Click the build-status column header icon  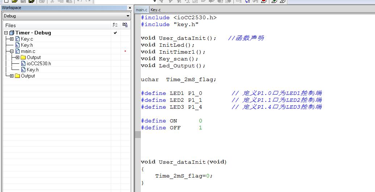125,25
